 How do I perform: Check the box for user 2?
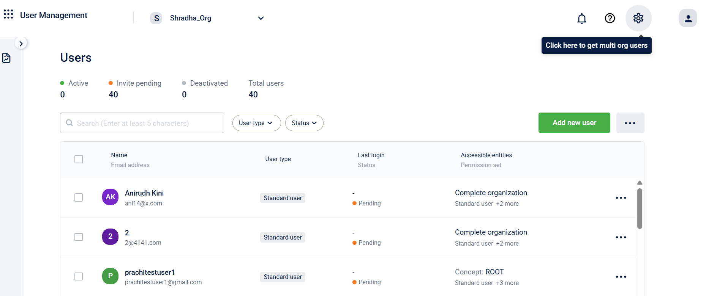click(79, 237)
